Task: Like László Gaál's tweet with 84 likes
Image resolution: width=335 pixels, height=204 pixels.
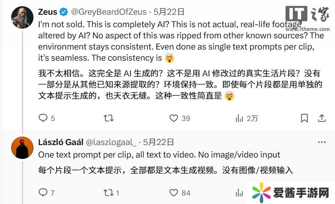Action: [174, 193]
